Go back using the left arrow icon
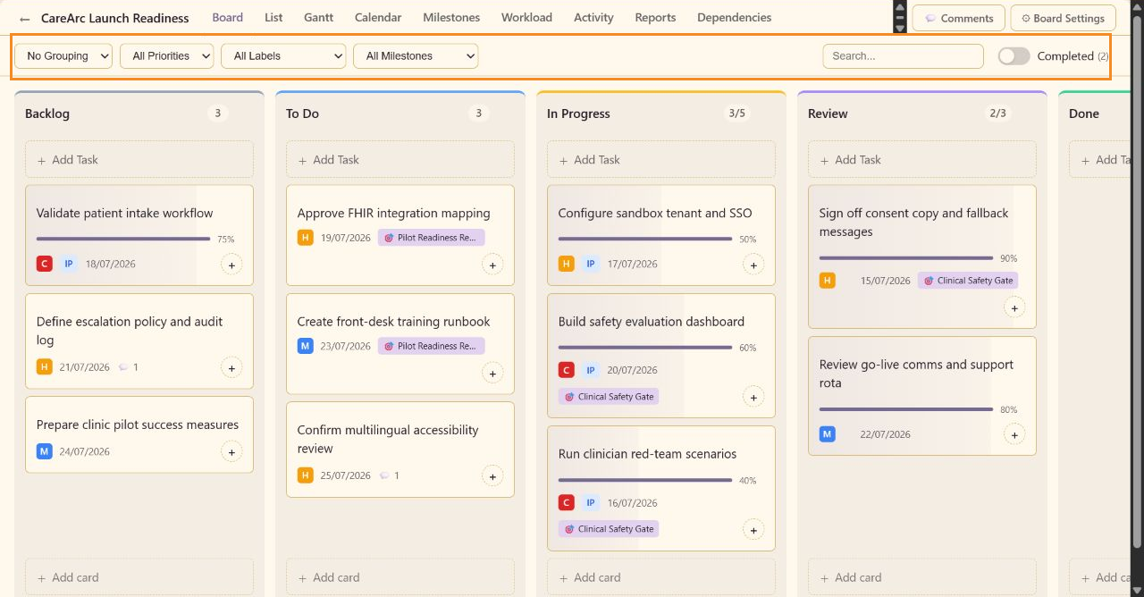This screenshot has width=1144, height=597. pos(24,19)
